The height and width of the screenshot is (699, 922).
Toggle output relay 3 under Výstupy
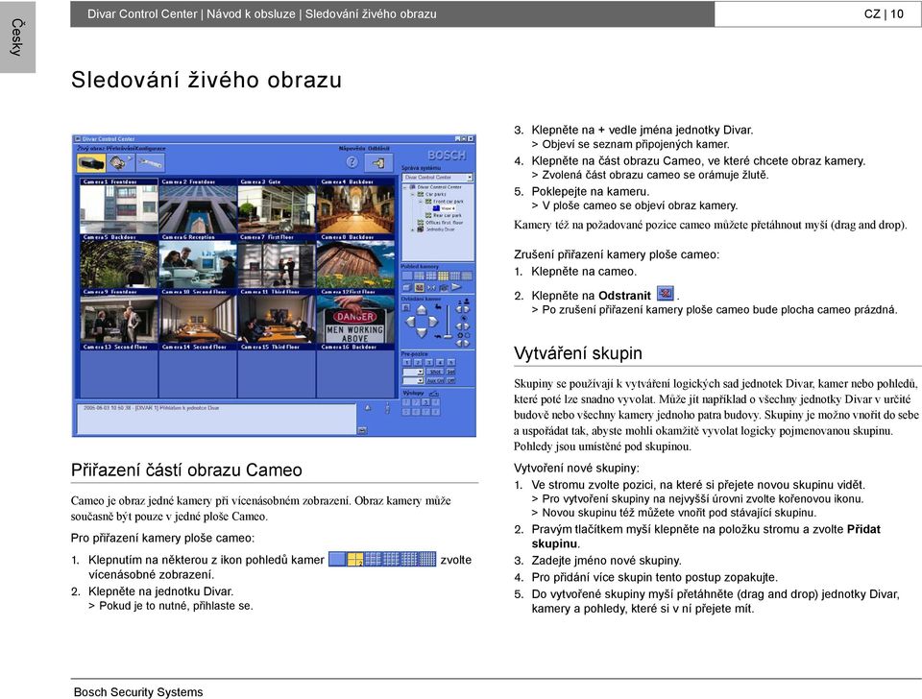pyautogui.click(x=425, y=402)
